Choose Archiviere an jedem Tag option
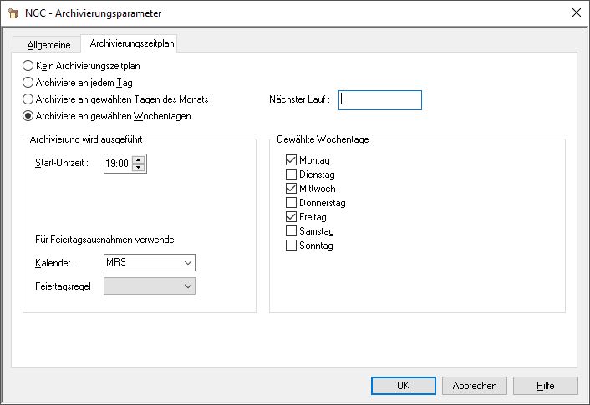The height and width of the screenshot is (405, 590). [28, 83]
